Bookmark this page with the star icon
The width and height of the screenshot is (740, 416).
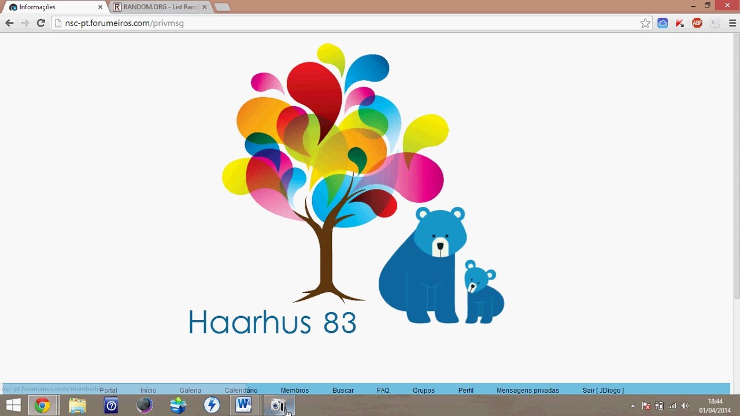[645, 23]
